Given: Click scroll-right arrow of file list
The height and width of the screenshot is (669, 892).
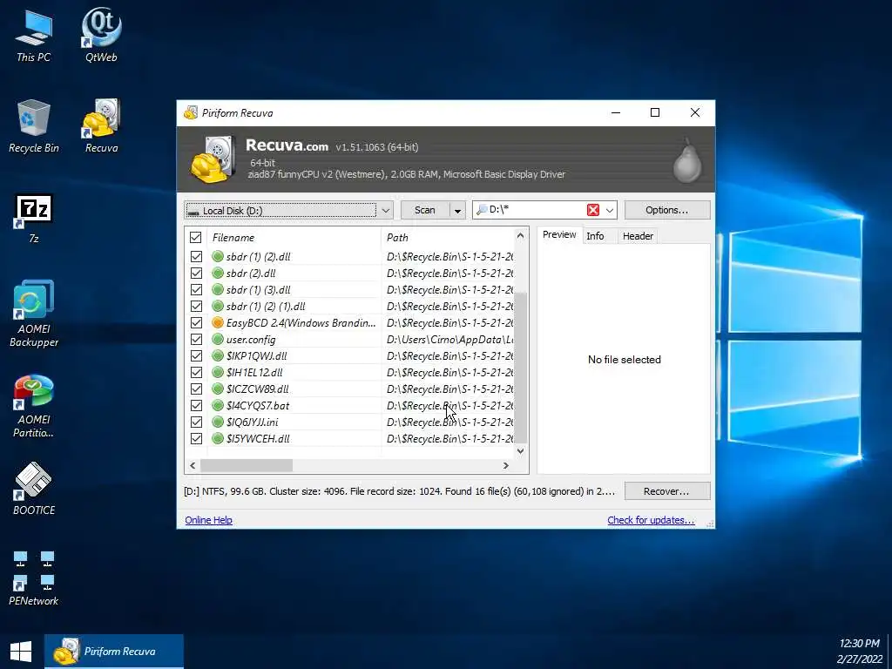Looking at the screenshot, I should [x=506, y=465].
